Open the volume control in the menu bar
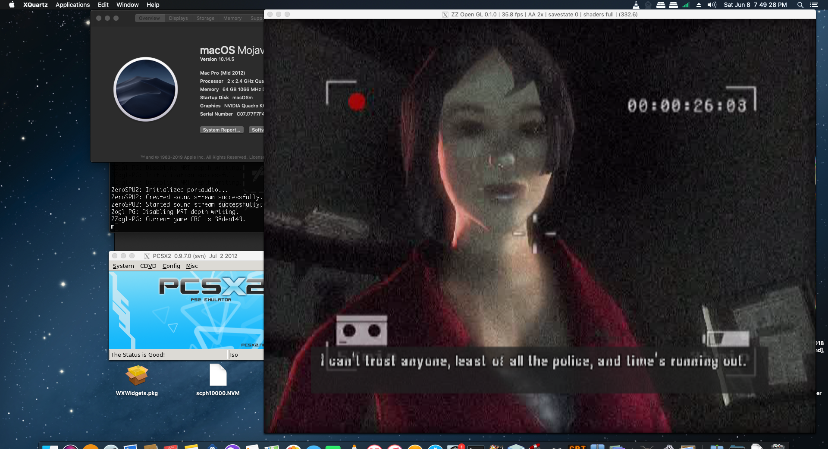The image size is (828, 449). [712, 5]
